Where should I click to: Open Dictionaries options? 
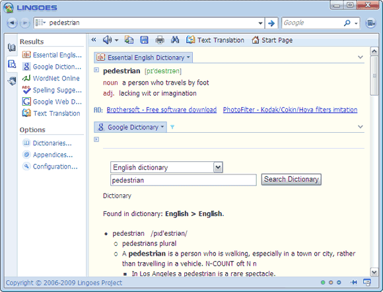pyautogui.click(x=47, y=143)
